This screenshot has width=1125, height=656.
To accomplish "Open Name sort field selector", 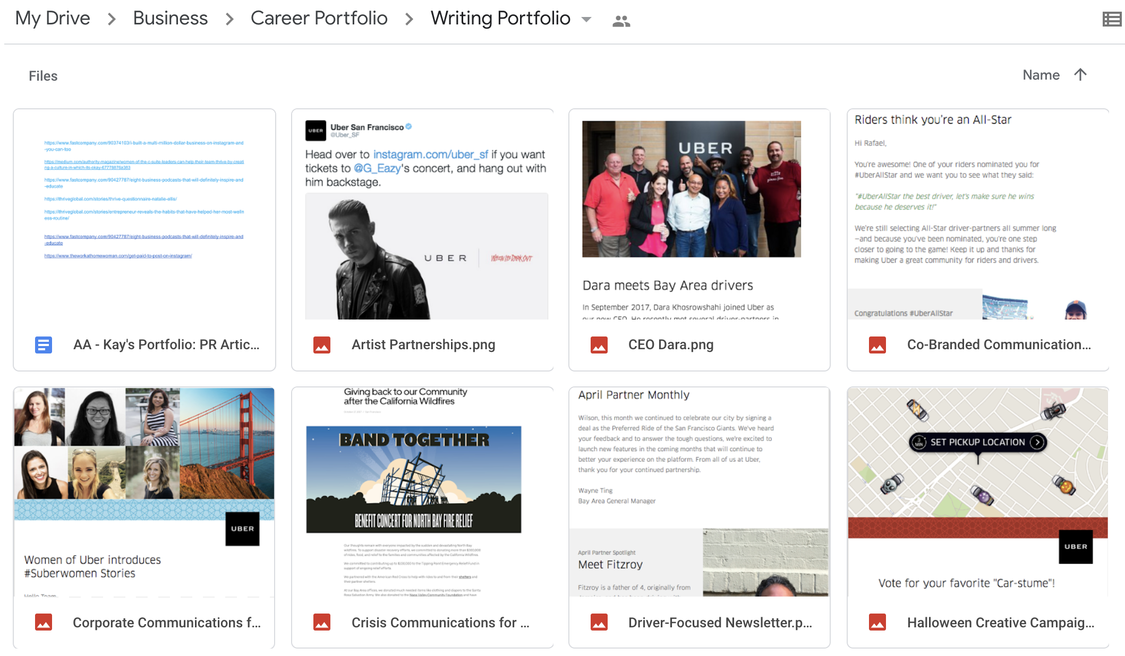I will pos(1041,75).
